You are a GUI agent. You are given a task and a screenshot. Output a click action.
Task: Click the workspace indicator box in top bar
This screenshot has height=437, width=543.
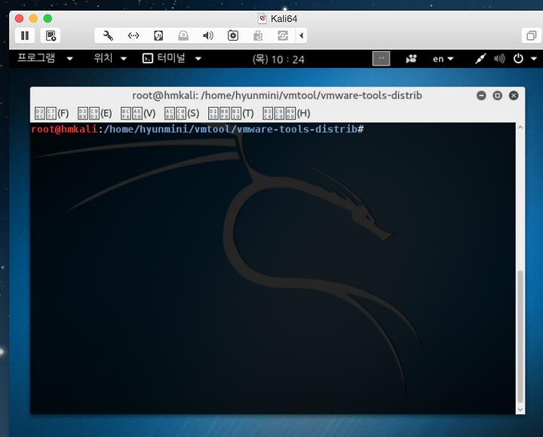click(381, 59)
